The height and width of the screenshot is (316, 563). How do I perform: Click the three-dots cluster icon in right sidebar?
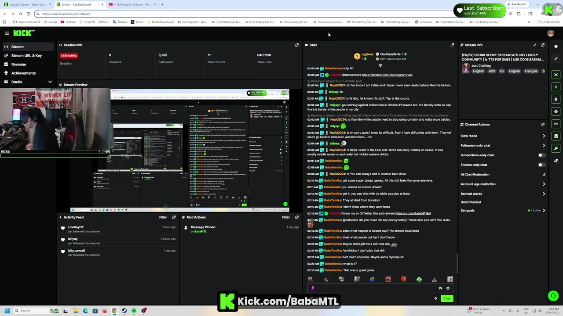pyautogui.click(x=556, y=161)
